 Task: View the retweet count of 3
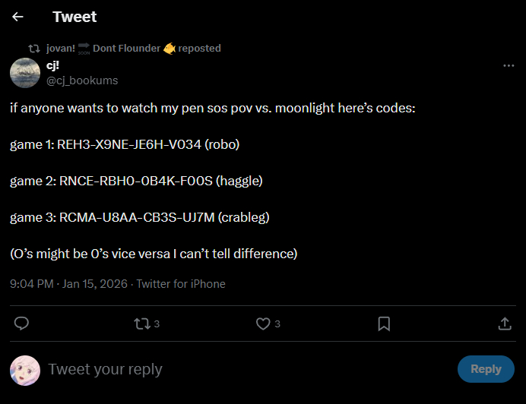tap(157, 324)
